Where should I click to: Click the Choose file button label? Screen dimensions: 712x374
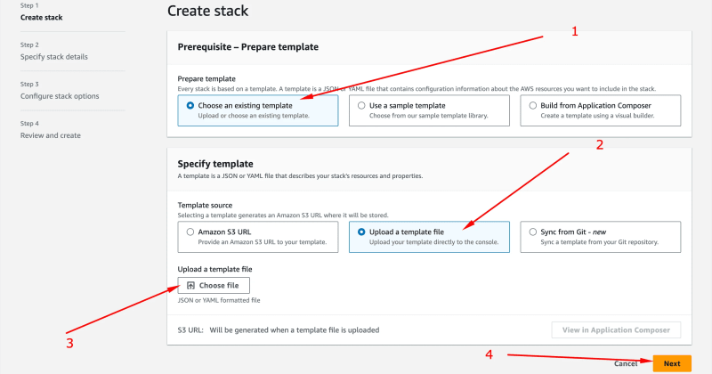click(x=219, y=286)
